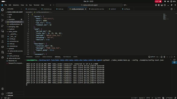Open the Copilot chat title icon
This screenshot has height=99, width=177.
click(x=125, y=5)
